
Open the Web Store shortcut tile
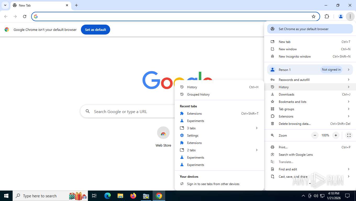pyautogui.click(x=163, y=137)
